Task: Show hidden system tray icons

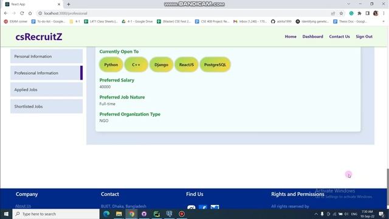Action: coord(316,214)
